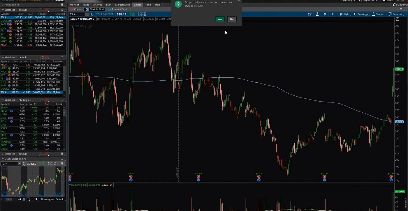This screenshot has width=408, height=211.
Task: Open Account Info hamburger menu
Action: point(62,5)
